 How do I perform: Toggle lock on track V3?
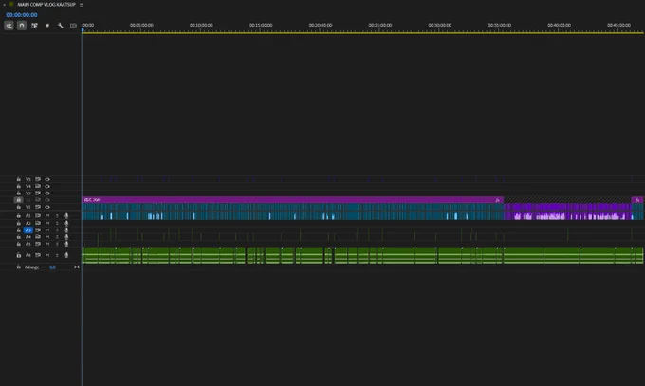19,193
